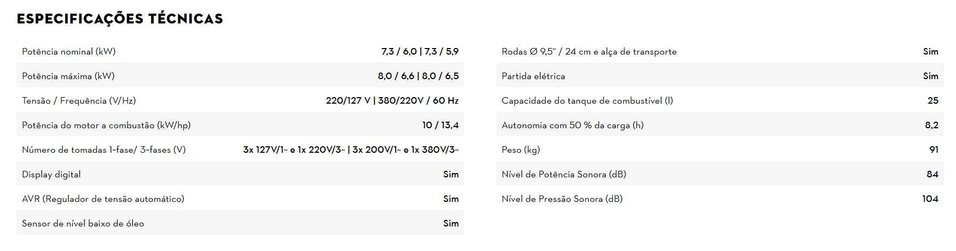The height and width of the screenshot is (251, 956).
Task: Select the motor power value 10 / 13,4
Action: (x=440, y=125)
